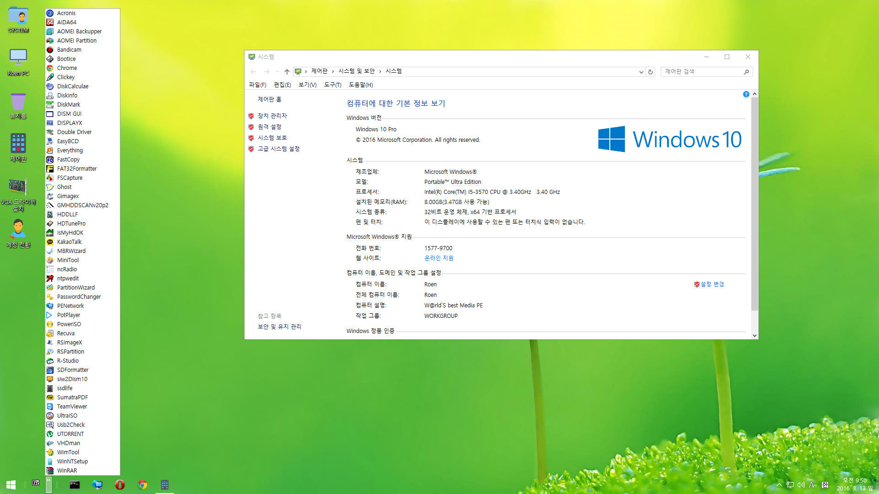Launch Recuva from the program list

(82, 333)
